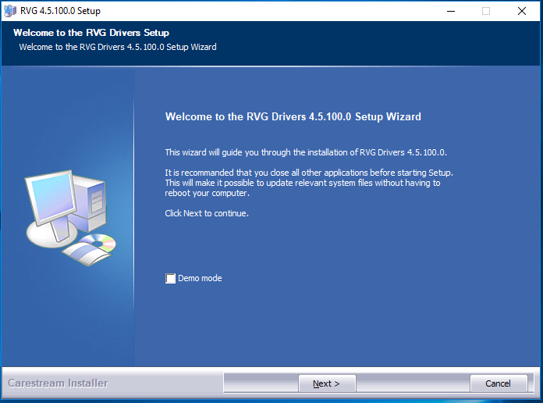
Task: Click the large welcome heading in main panel
Action: click(293, 116)
